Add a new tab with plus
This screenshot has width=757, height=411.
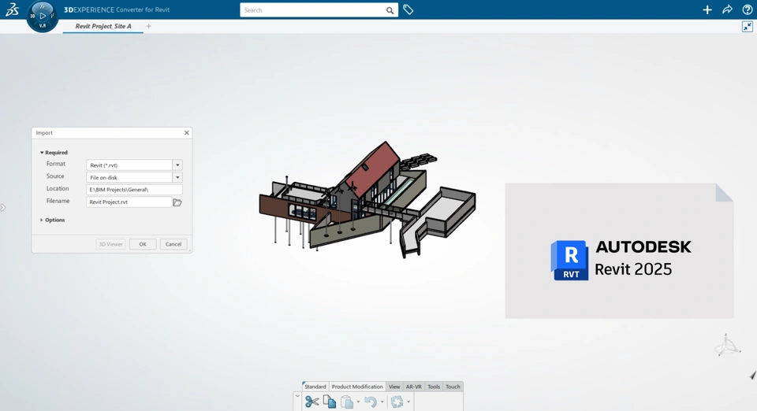click(x=149, y=26)
